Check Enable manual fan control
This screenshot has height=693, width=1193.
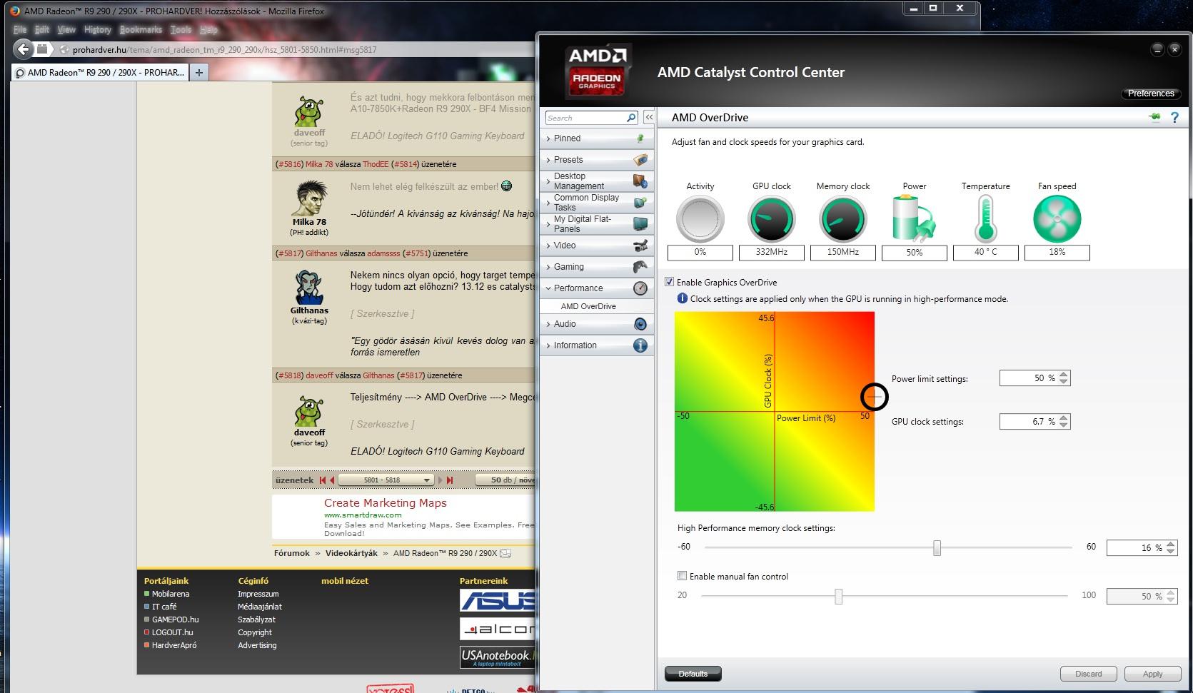tap(682, 576)
